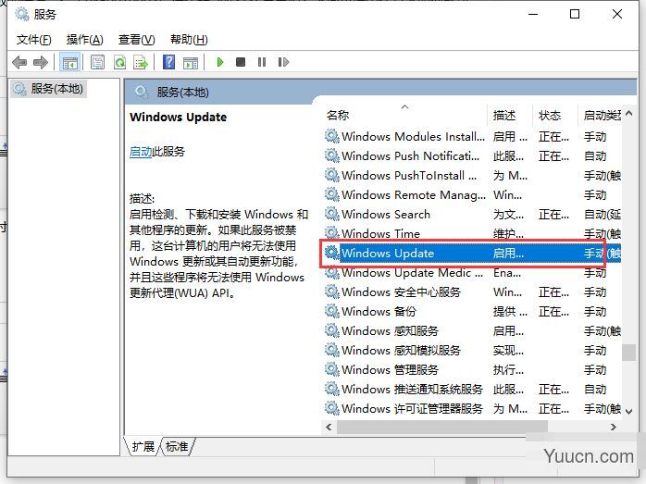Select the Windows 管理服务 row

point(472,369)
